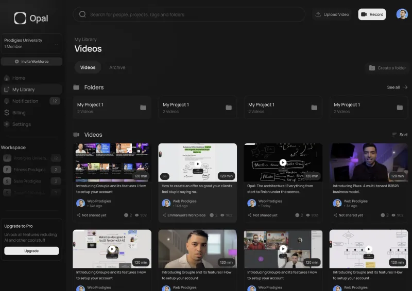The width and height of the screenshot is (412, 291).
Task: Click the Settings gear icon
Action: 7,124
